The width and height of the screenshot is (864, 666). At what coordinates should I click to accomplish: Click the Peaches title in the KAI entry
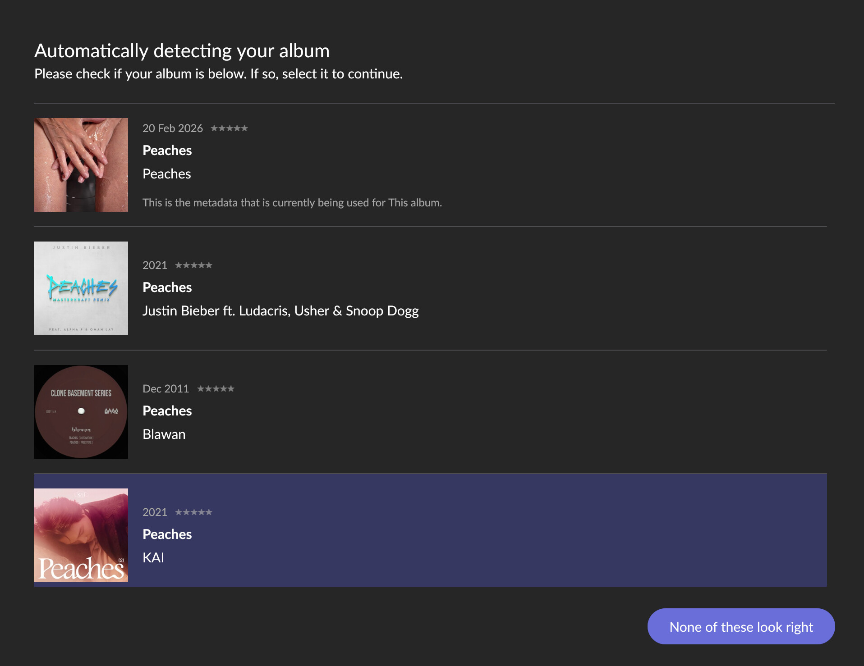point(167,534)
